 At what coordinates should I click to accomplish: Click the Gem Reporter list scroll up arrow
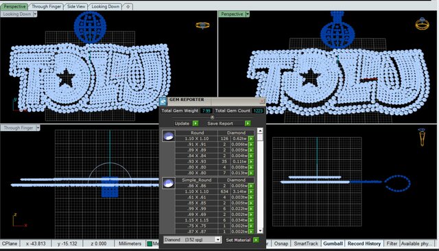(x=260, y=131)
